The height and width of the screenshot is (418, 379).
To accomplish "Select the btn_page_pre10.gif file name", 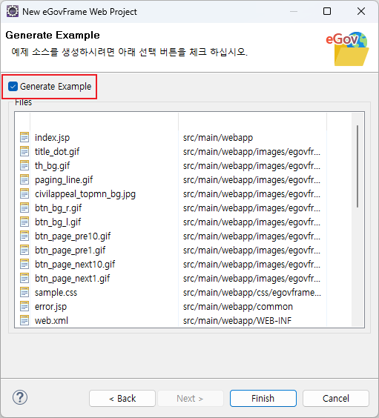I will tap(73, 236).
